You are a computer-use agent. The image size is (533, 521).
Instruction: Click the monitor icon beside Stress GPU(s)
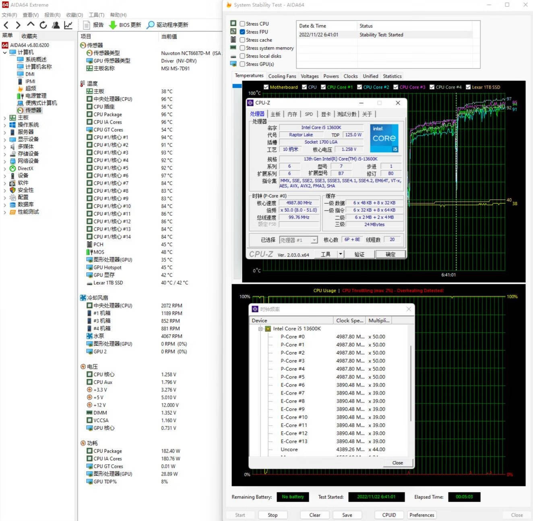coord(233,64)
